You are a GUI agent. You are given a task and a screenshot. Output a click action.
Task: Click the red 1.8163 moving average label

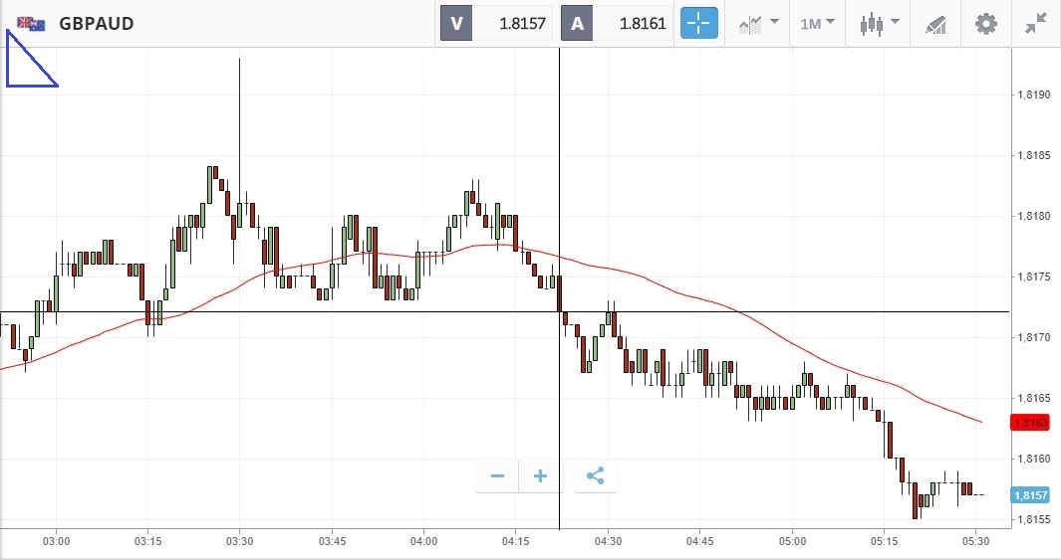(x=1028, y=423)
